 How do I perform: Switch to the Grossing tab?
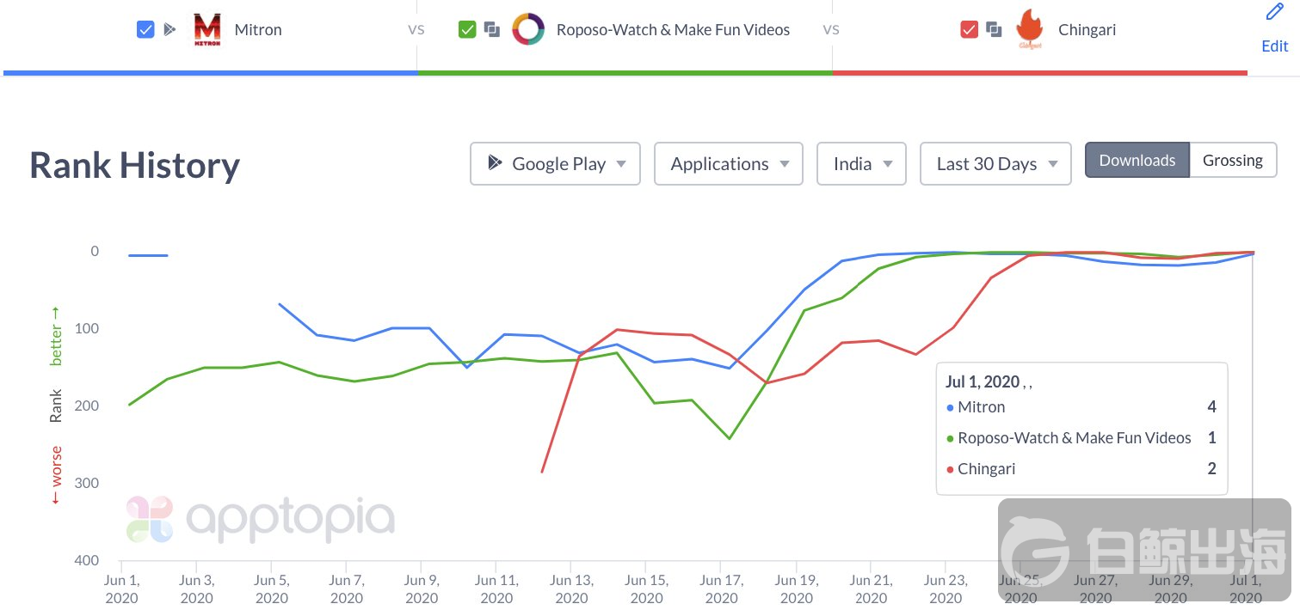[1232, 161]
